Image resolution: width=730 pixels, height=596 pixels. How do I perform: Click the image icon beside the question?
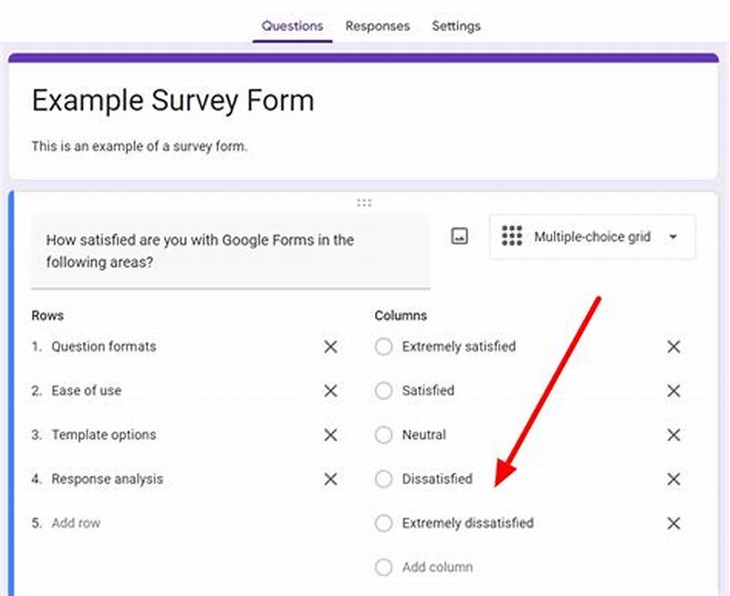tap(459, 236)
